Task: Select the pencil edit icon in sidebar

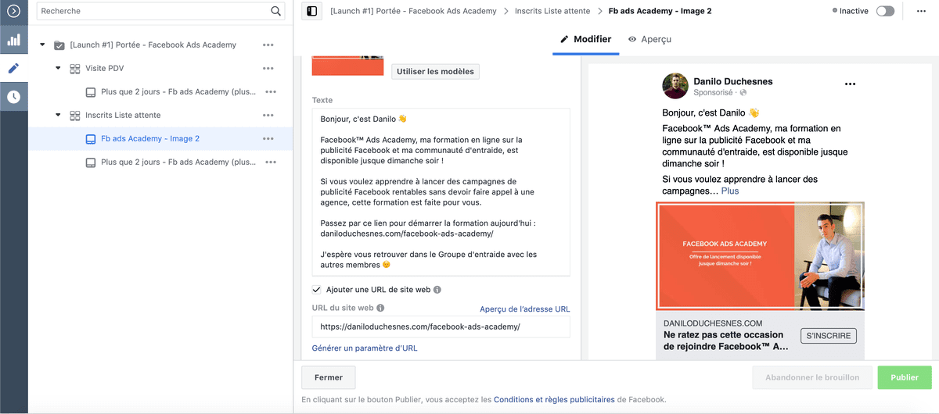Action: 13,68
